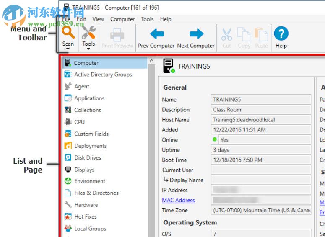Screen dimensions: 325x237
Task: Click the Scan magnifier icon
Action: click(x=68, y=33)
